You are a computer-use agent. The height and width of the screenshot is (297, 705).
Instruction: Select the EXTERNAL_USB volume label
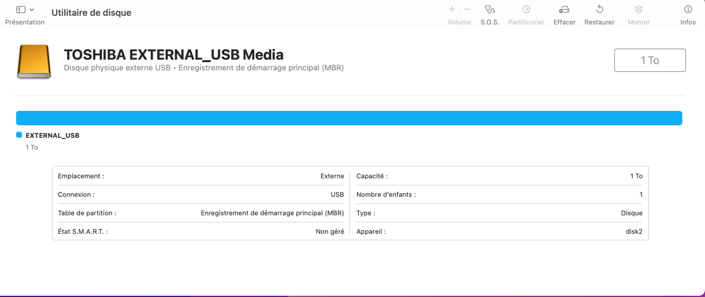tap(53, 135)
